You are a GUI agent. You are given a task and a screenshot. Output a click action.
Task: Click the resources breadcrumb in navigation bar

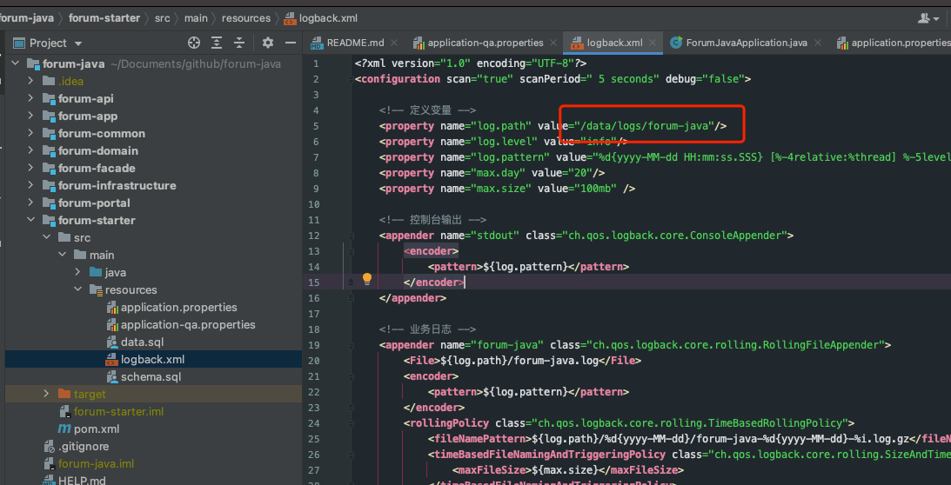point(245,18)
